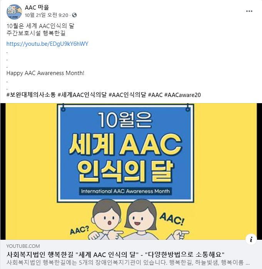Screen dimensions: 262x269
Task: Open the YouTube video thumbnail image
Action: [131, 171]
